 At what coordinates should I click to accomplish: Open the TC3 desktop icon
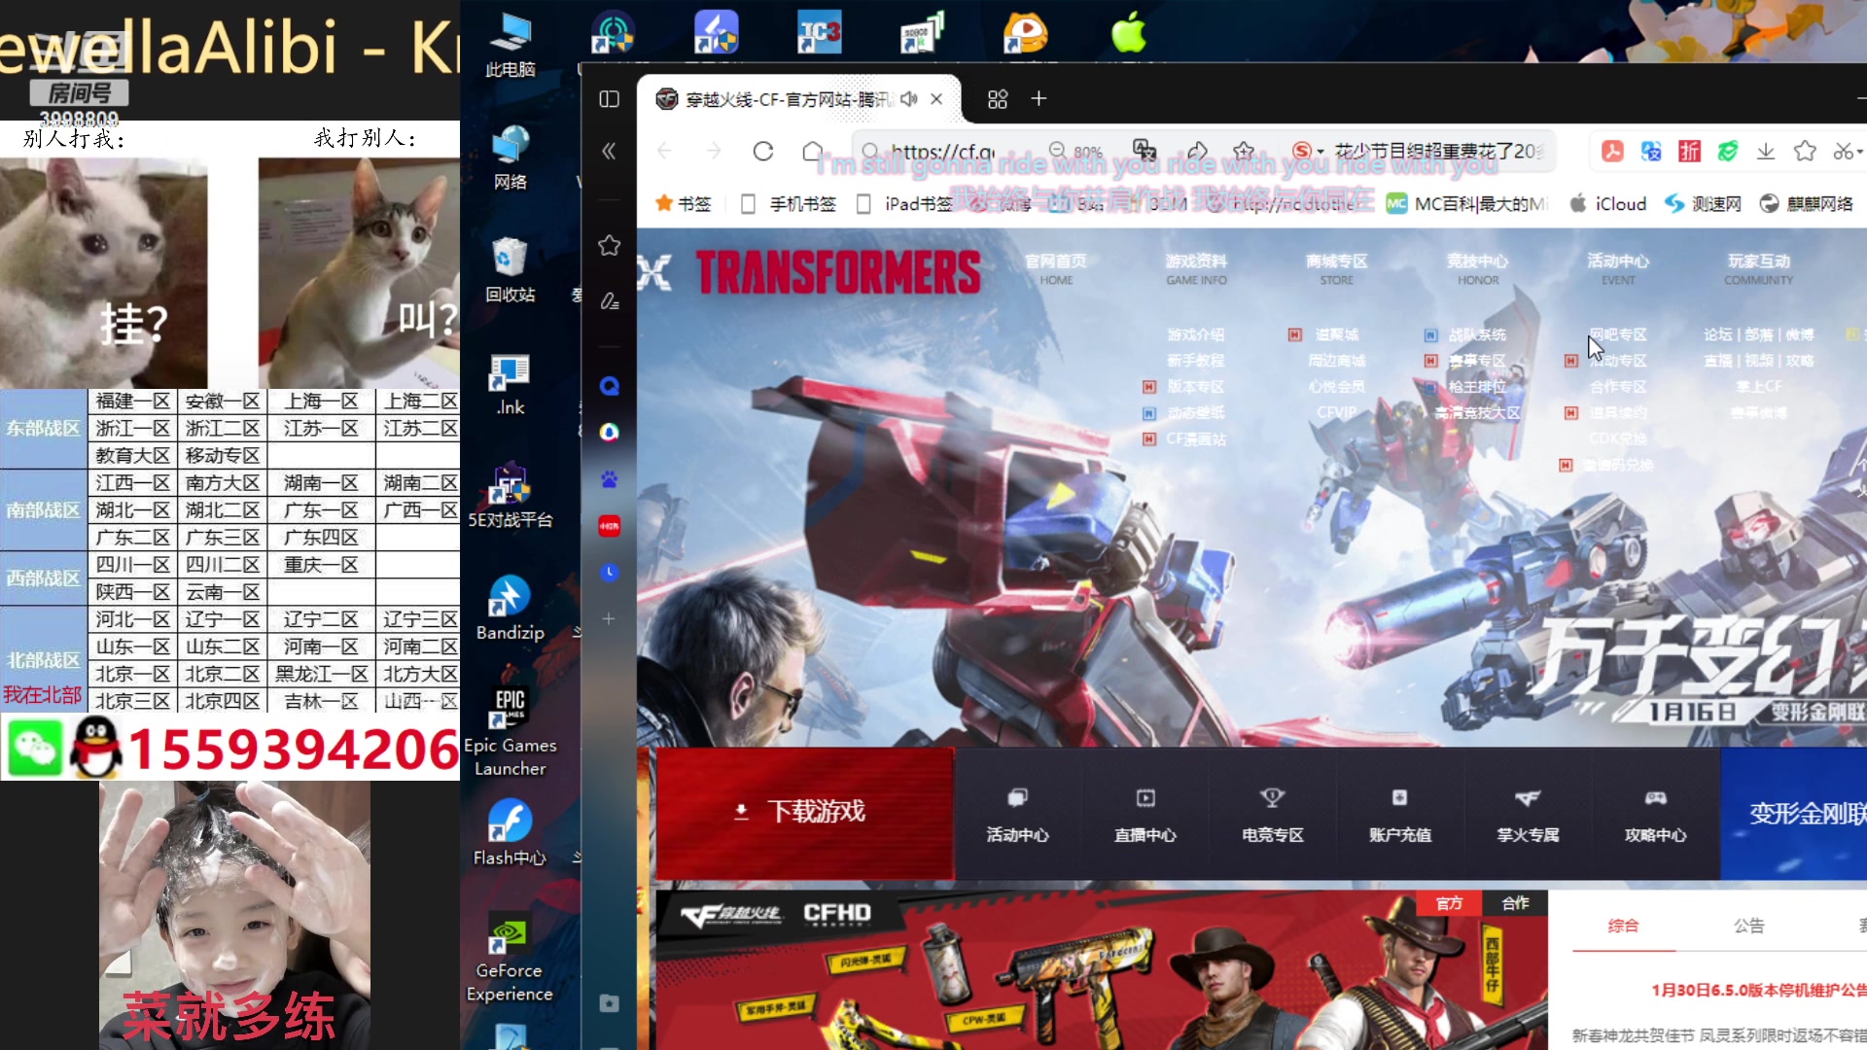(819, 33)
